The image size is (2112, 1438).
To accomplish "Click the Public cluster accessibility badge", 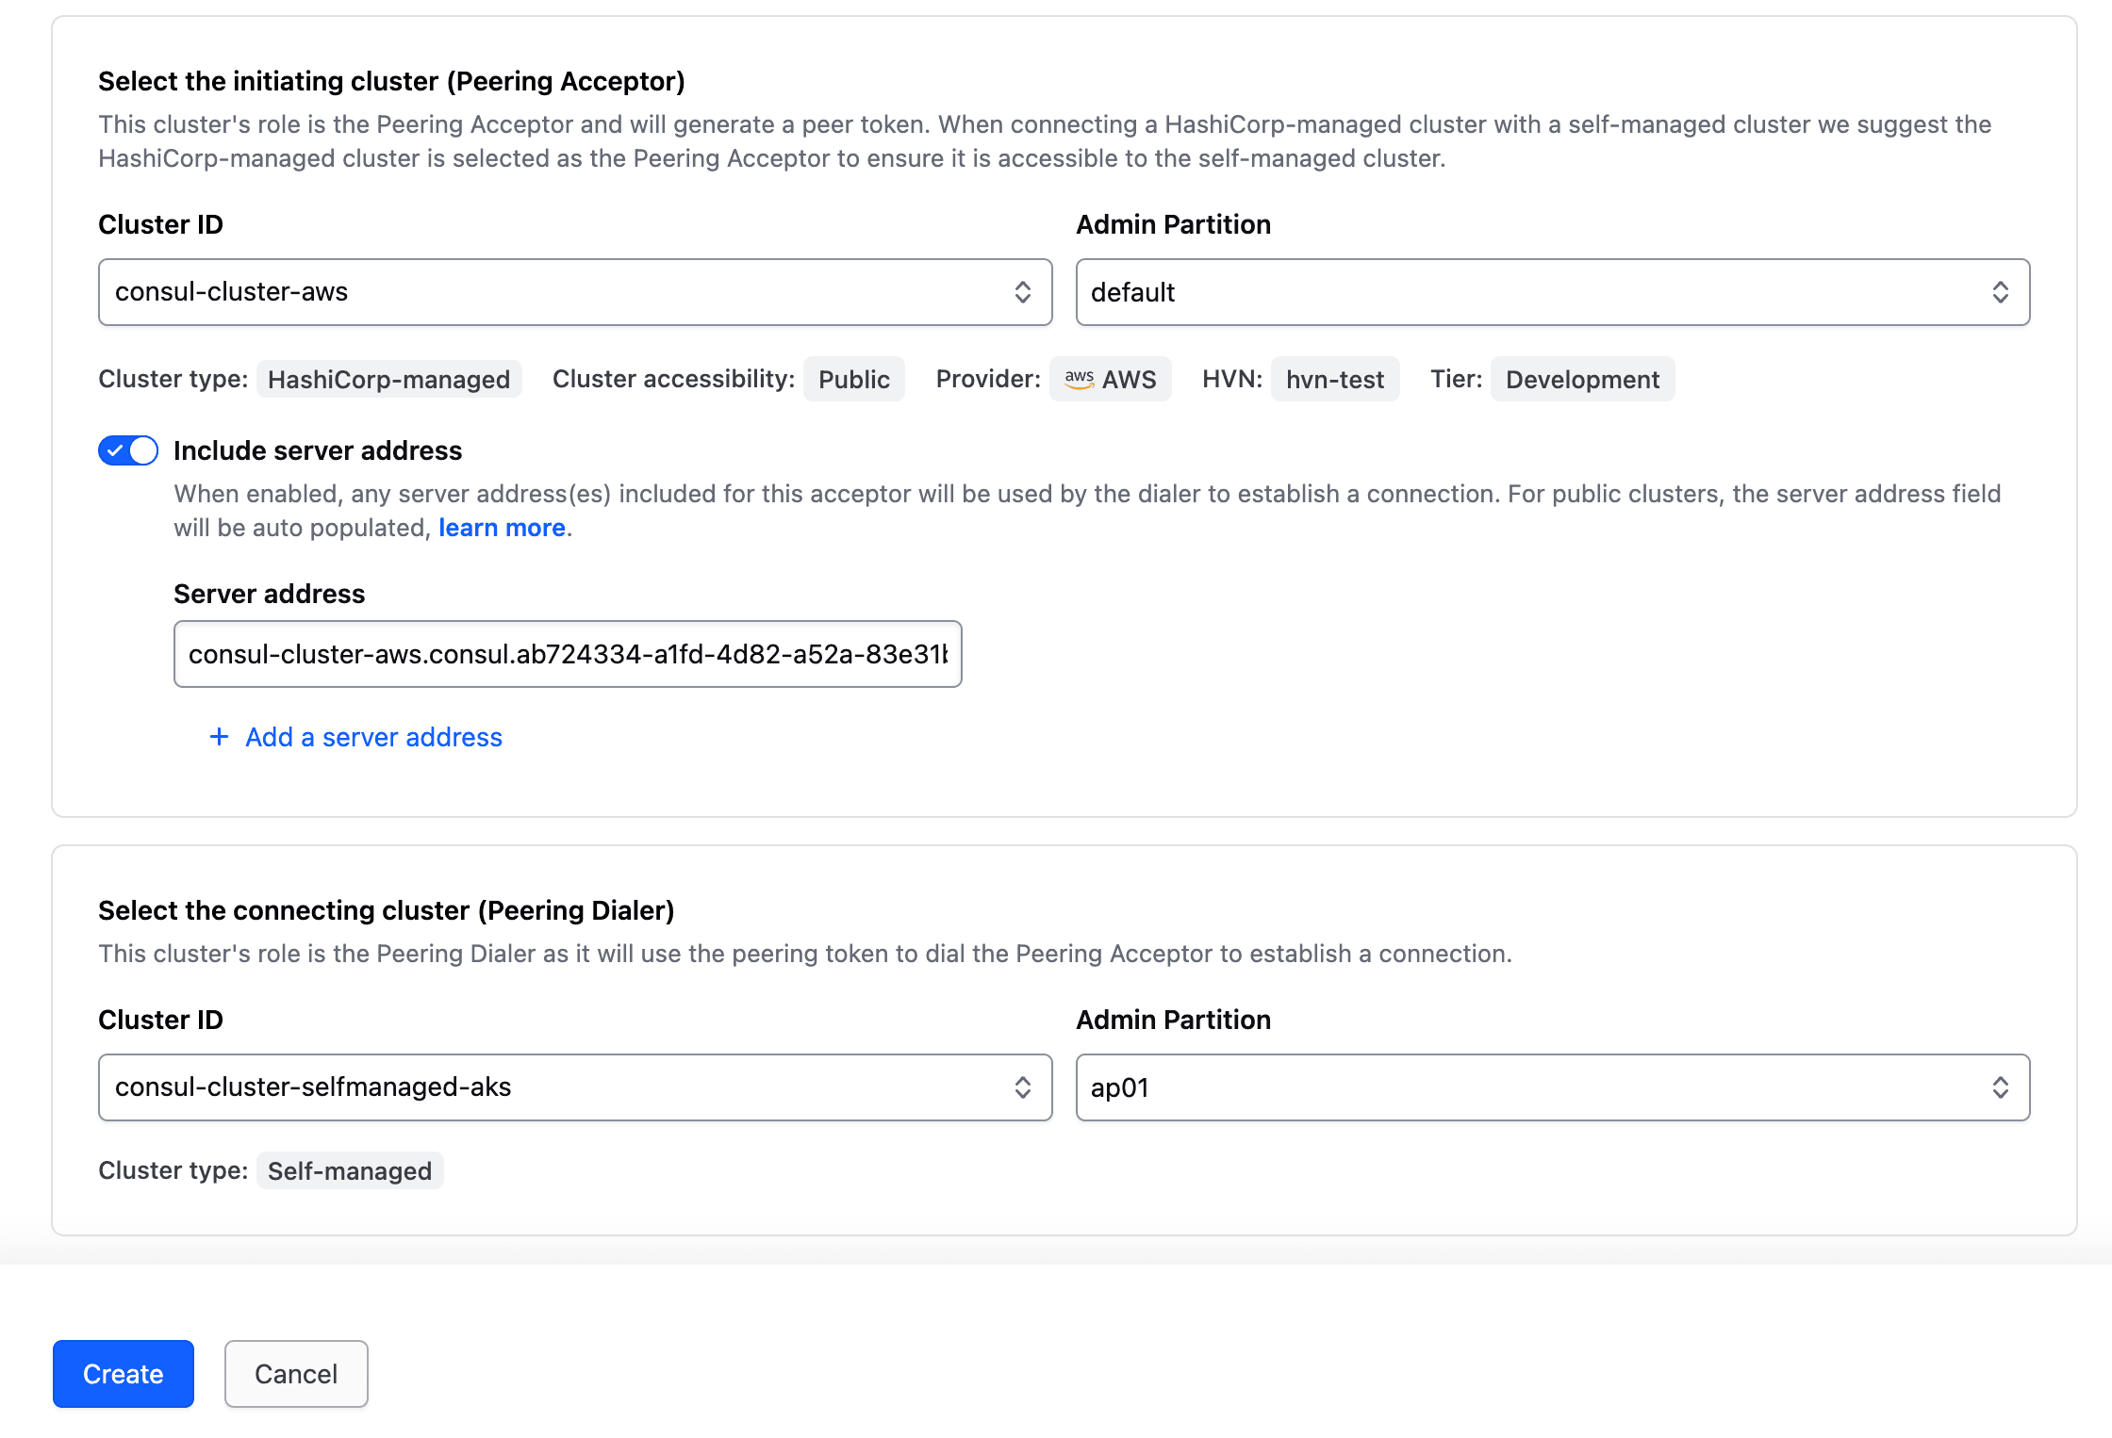I will pos(853,379).
